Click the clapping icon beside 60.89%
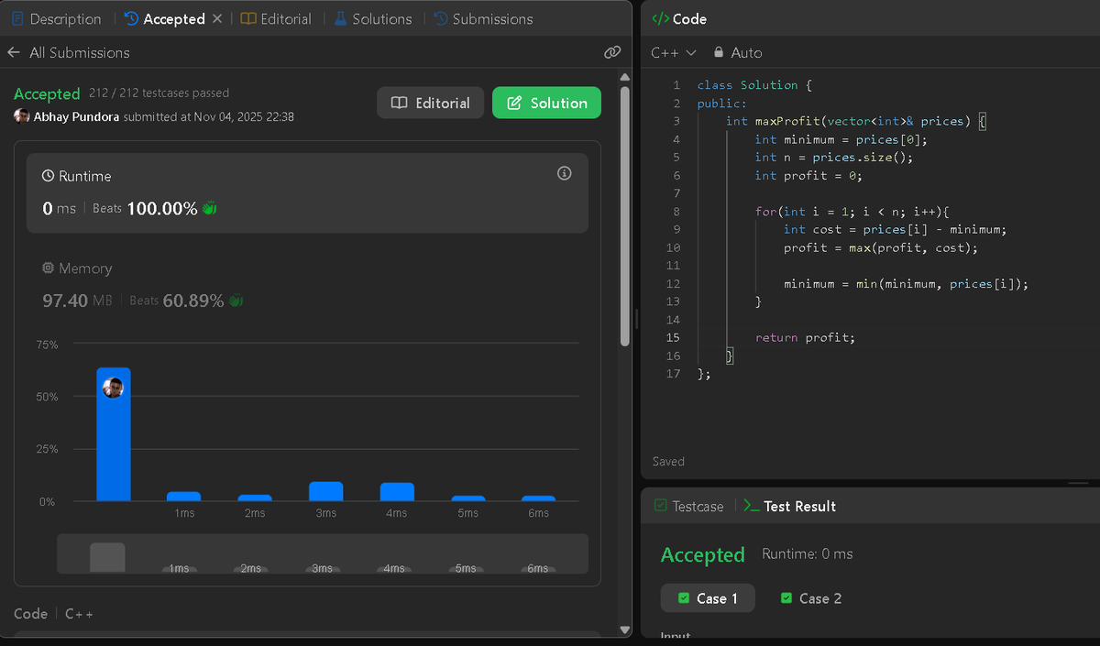1100x646 pixels. pos(236,301)
